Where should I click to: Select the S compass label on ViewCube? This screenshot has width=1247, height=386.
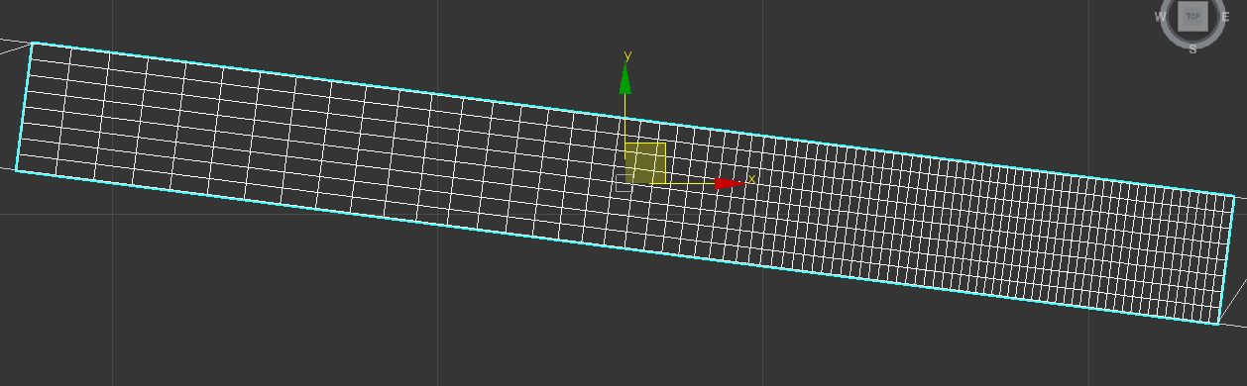[1192, 48]
